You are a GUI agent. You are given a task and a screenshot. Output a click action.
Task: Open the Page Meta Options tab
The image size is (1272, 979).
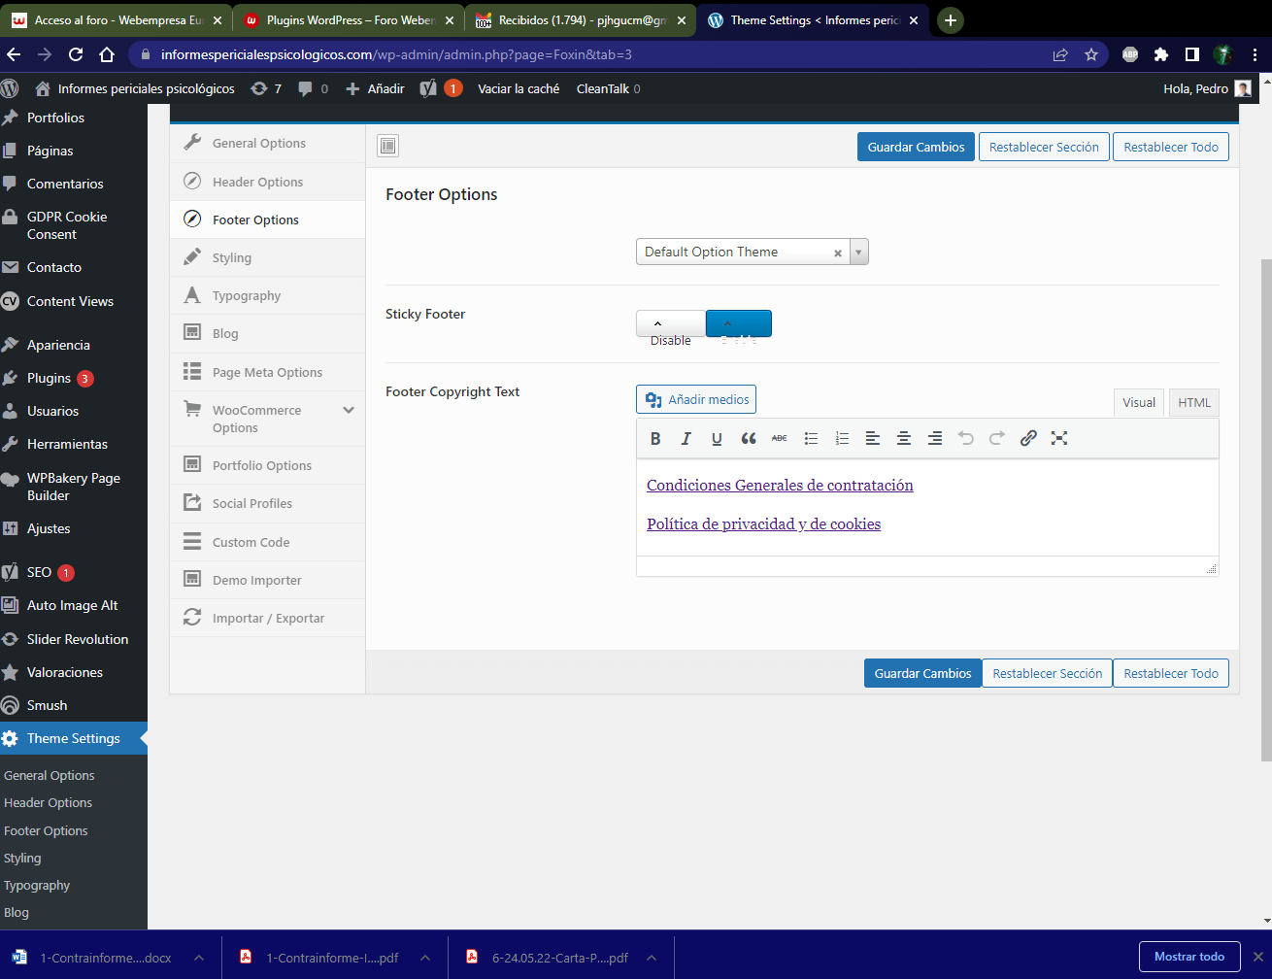[x=268, y=372]
